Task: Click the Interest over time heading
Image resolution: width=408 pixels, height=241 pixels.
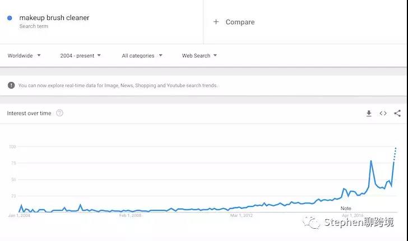Action: tap(29, 114)
